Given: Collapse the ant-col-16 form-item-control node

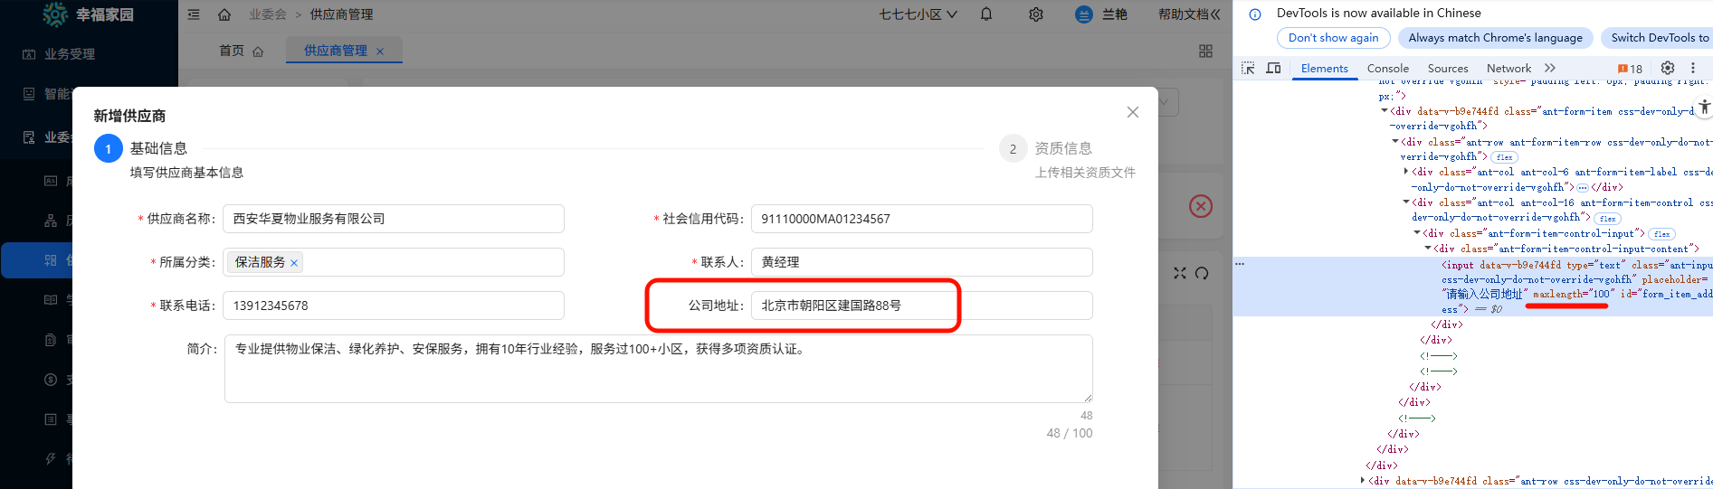Looking at the screenshot, I should pos(1406,202).
